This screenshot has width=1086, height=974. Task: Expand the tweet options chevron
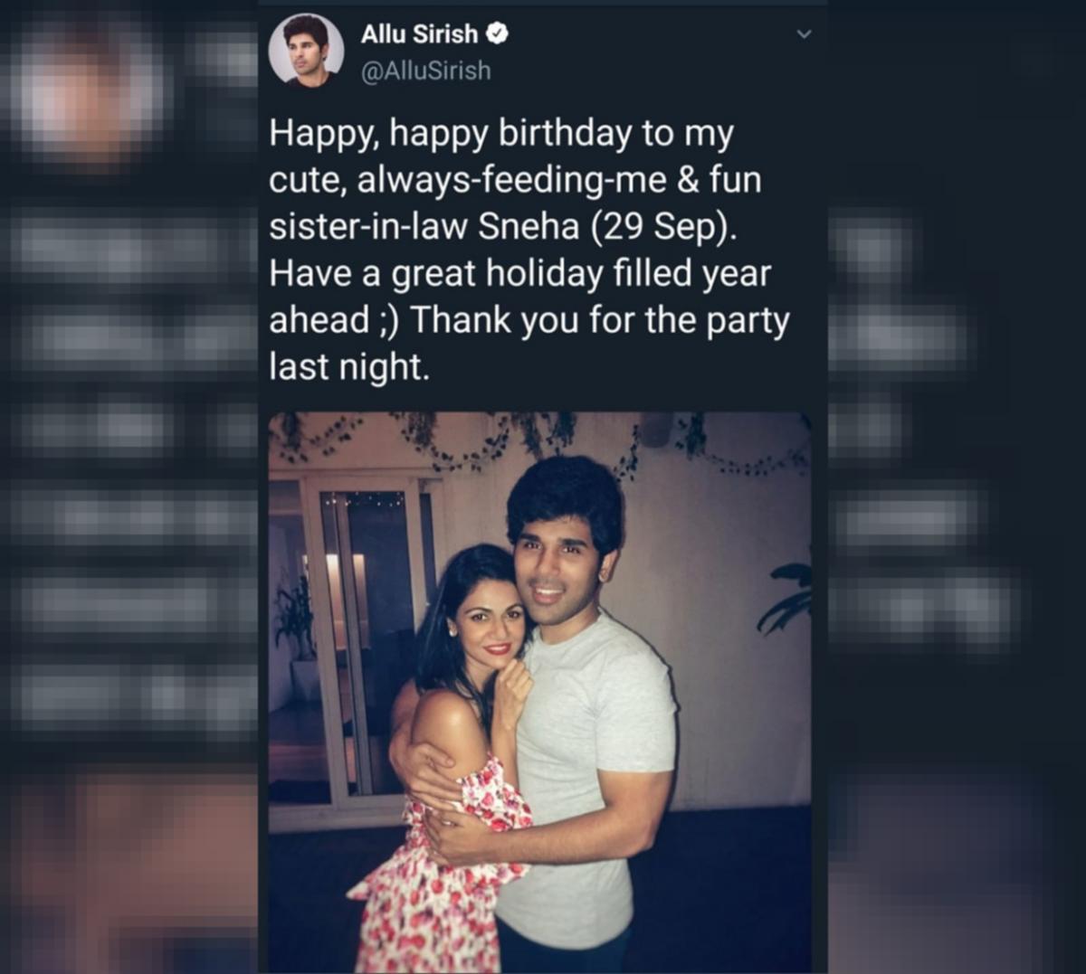pyautogui.click(x=803, y=34)
